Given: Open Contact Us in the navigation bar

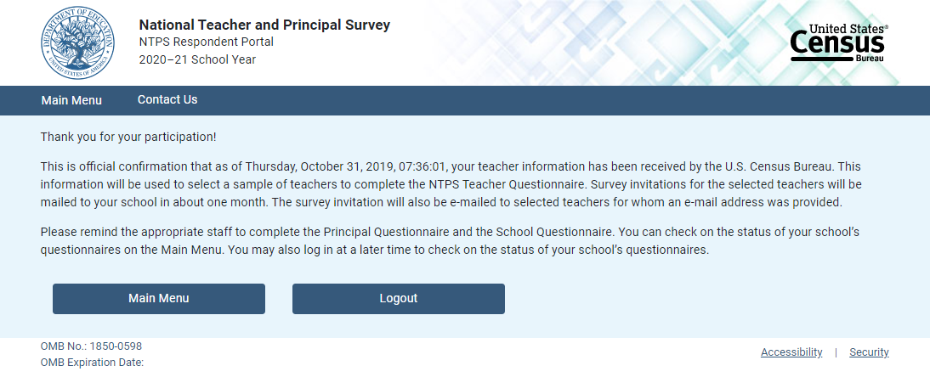Looking at the screenshot, I should point(167,99).
